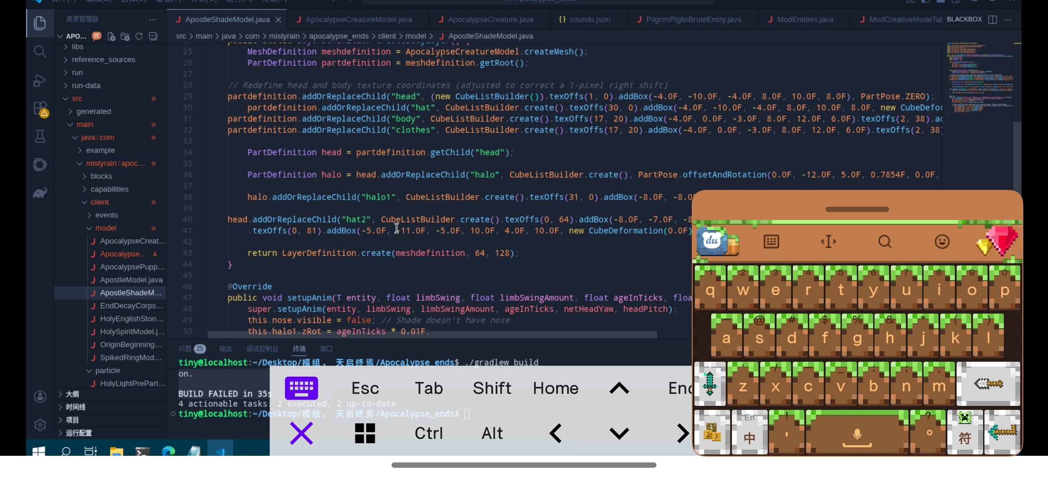Screen dimensions: 1048x477
Task: Open the 调试控制台 debug console tab
Action: (x=262, y=348)
